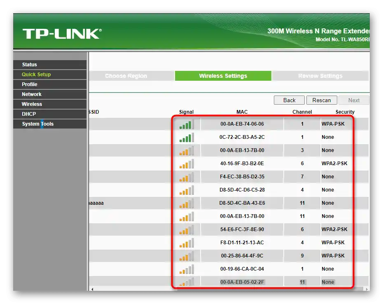The width and height of the screenshot is (383, 304).
Task: Click None security for 00-19-66-CA-0C-04
Action: (x=327, y=269)
